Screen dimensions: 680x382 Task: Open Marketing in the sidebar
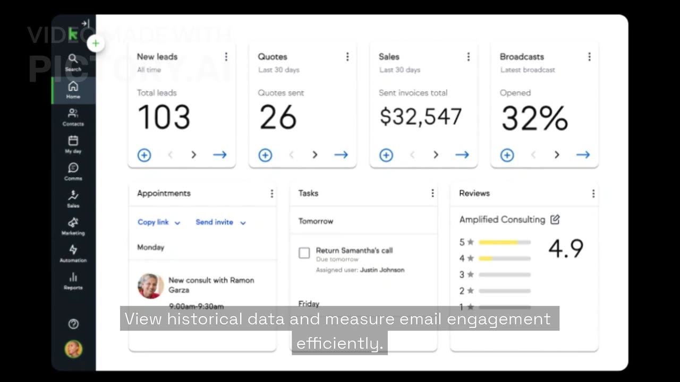(x=73, y=226)
